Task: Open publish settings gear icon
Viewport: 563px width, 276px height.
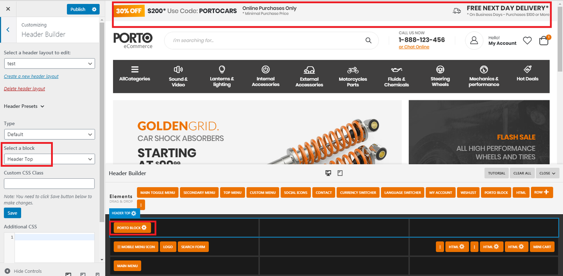Action: coord(94,9)
